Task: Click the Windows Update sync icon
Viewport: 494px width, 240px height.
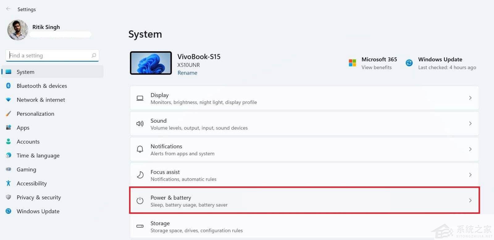Action: pos(409,63)
